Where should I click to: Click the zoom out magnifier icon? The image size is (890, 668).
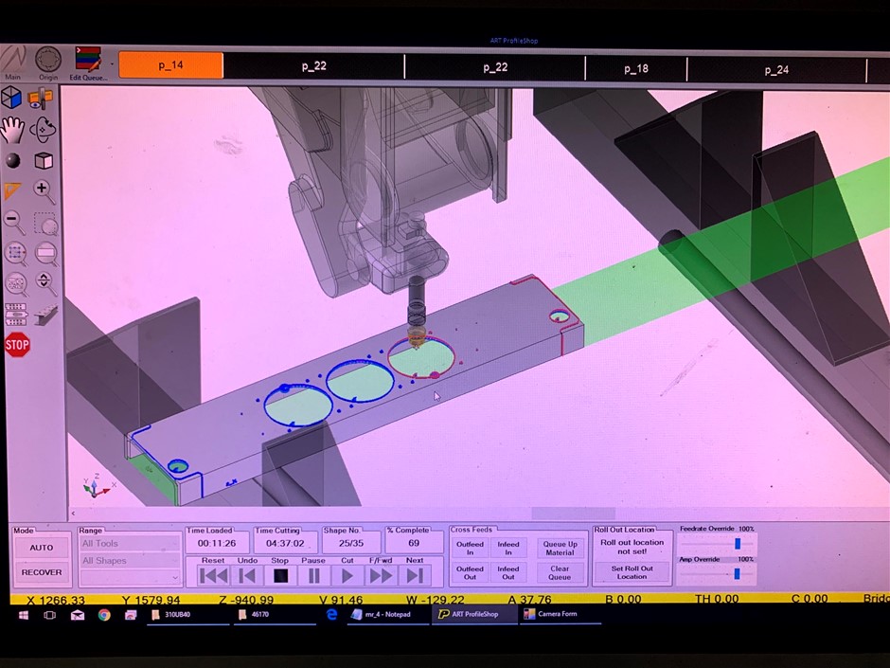point(14,222)
